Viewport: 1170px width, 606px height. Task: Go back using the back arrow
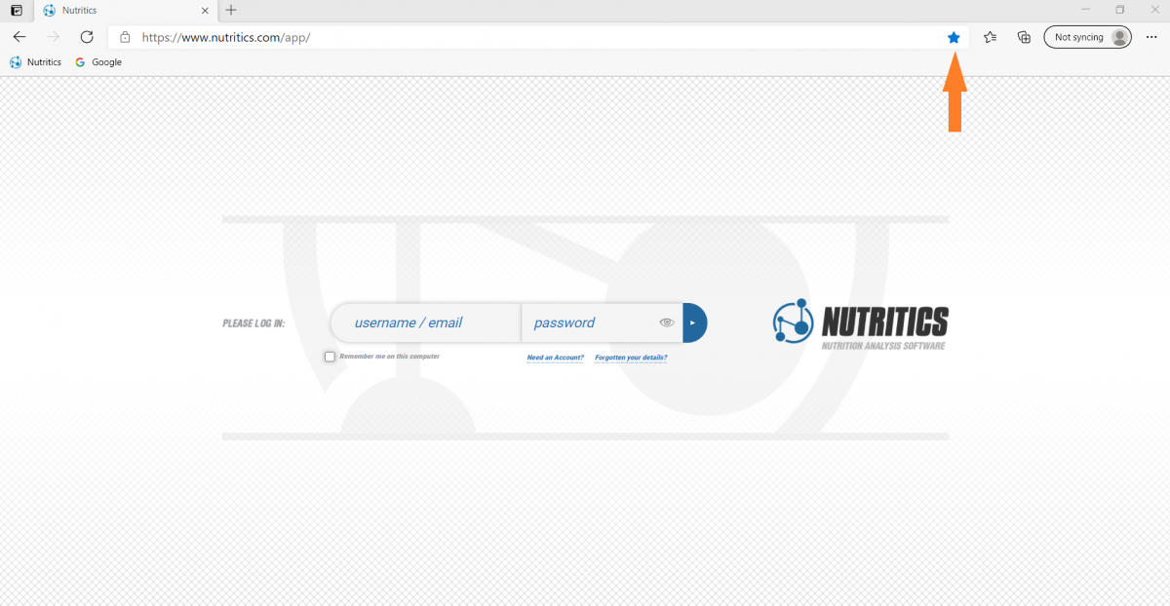(x=19, y=37)
